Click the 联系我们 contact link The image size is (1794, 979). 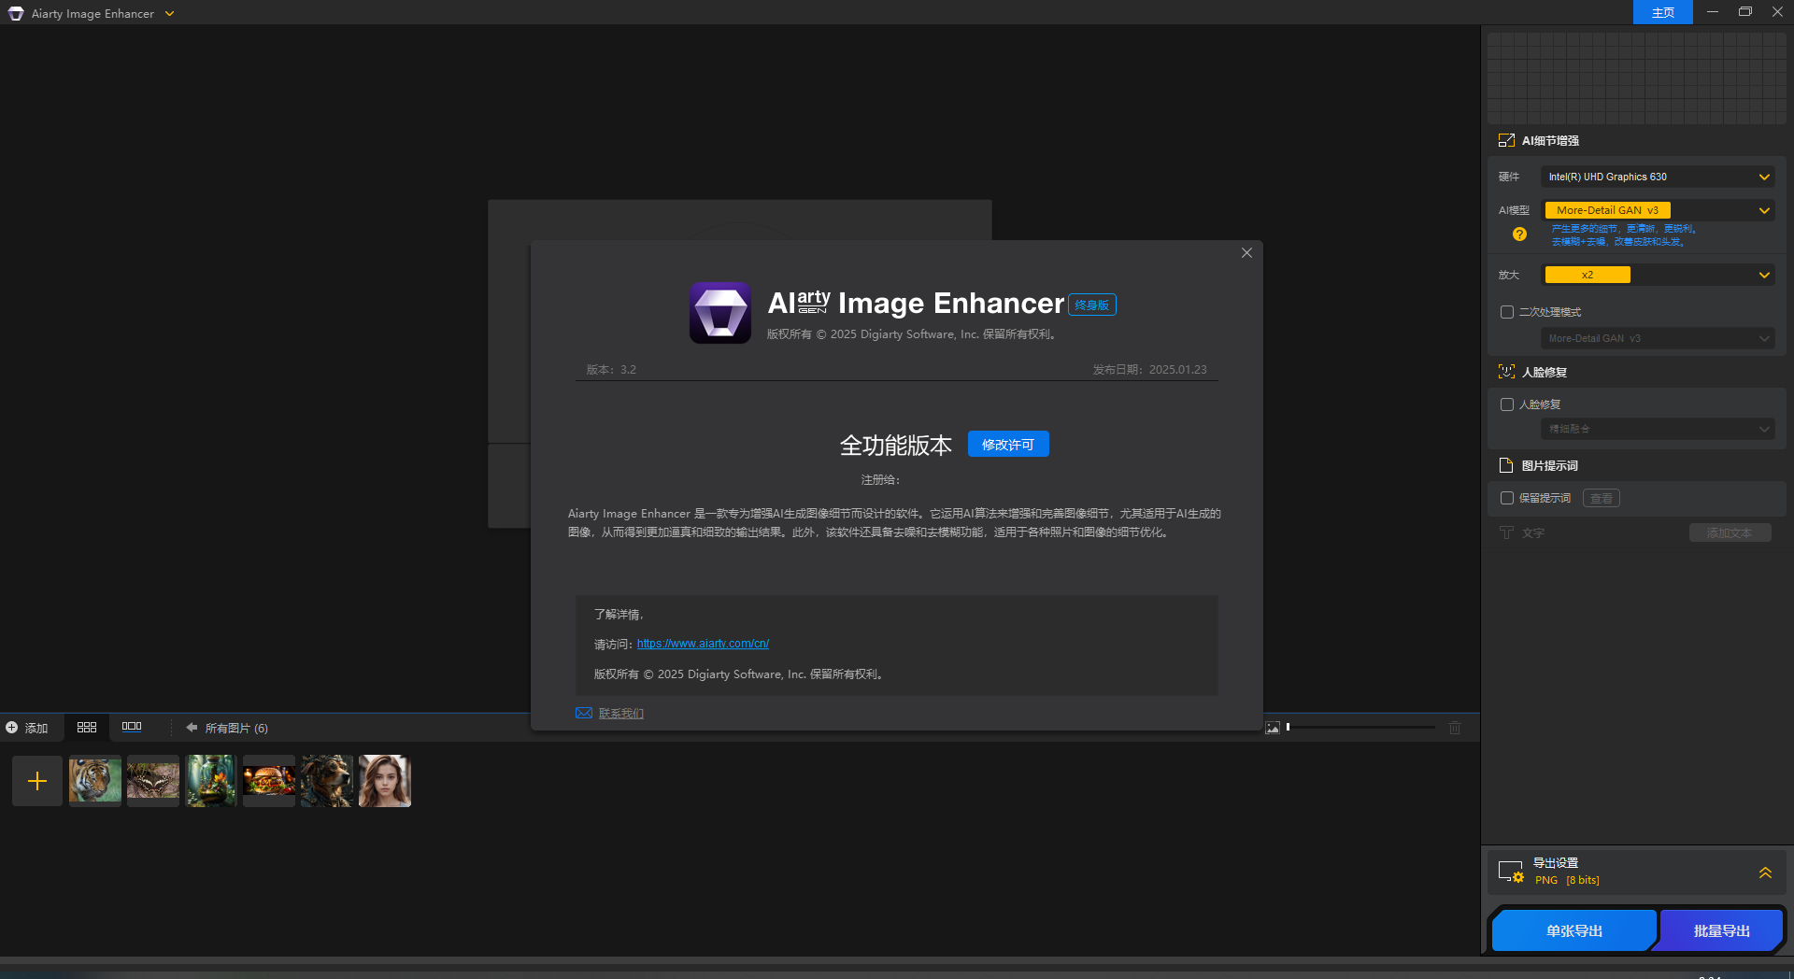[x=621, y=713]
